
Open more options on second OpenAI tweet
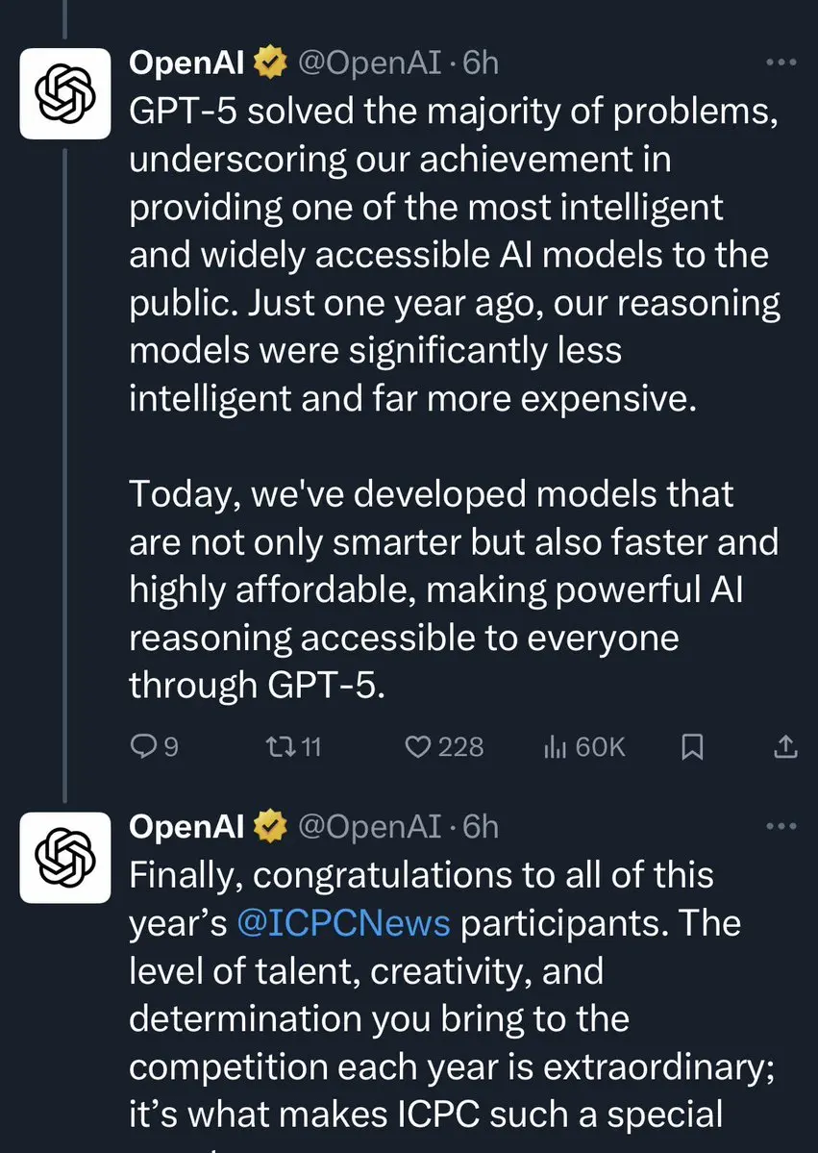(x=781, y=826)
